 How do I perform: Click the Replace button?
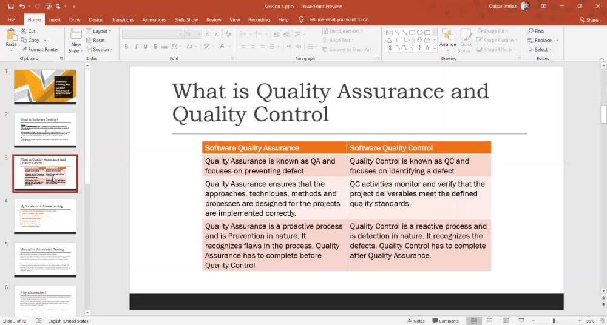[540, 40]
